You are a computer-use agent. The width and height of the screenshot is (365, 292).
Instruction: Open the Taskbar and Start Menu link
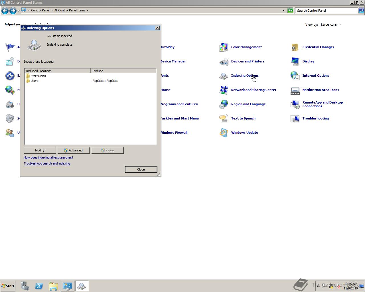tap(180, 118)
